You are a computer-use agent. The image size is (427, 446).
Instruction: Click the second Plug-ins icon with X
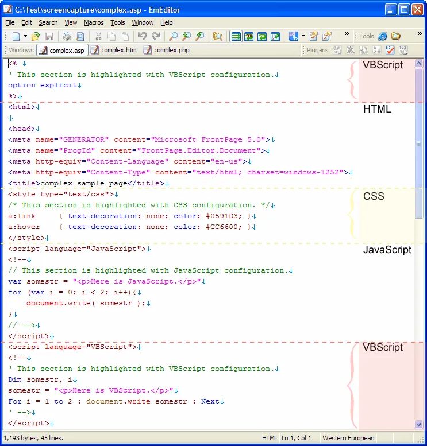point(351,50)
